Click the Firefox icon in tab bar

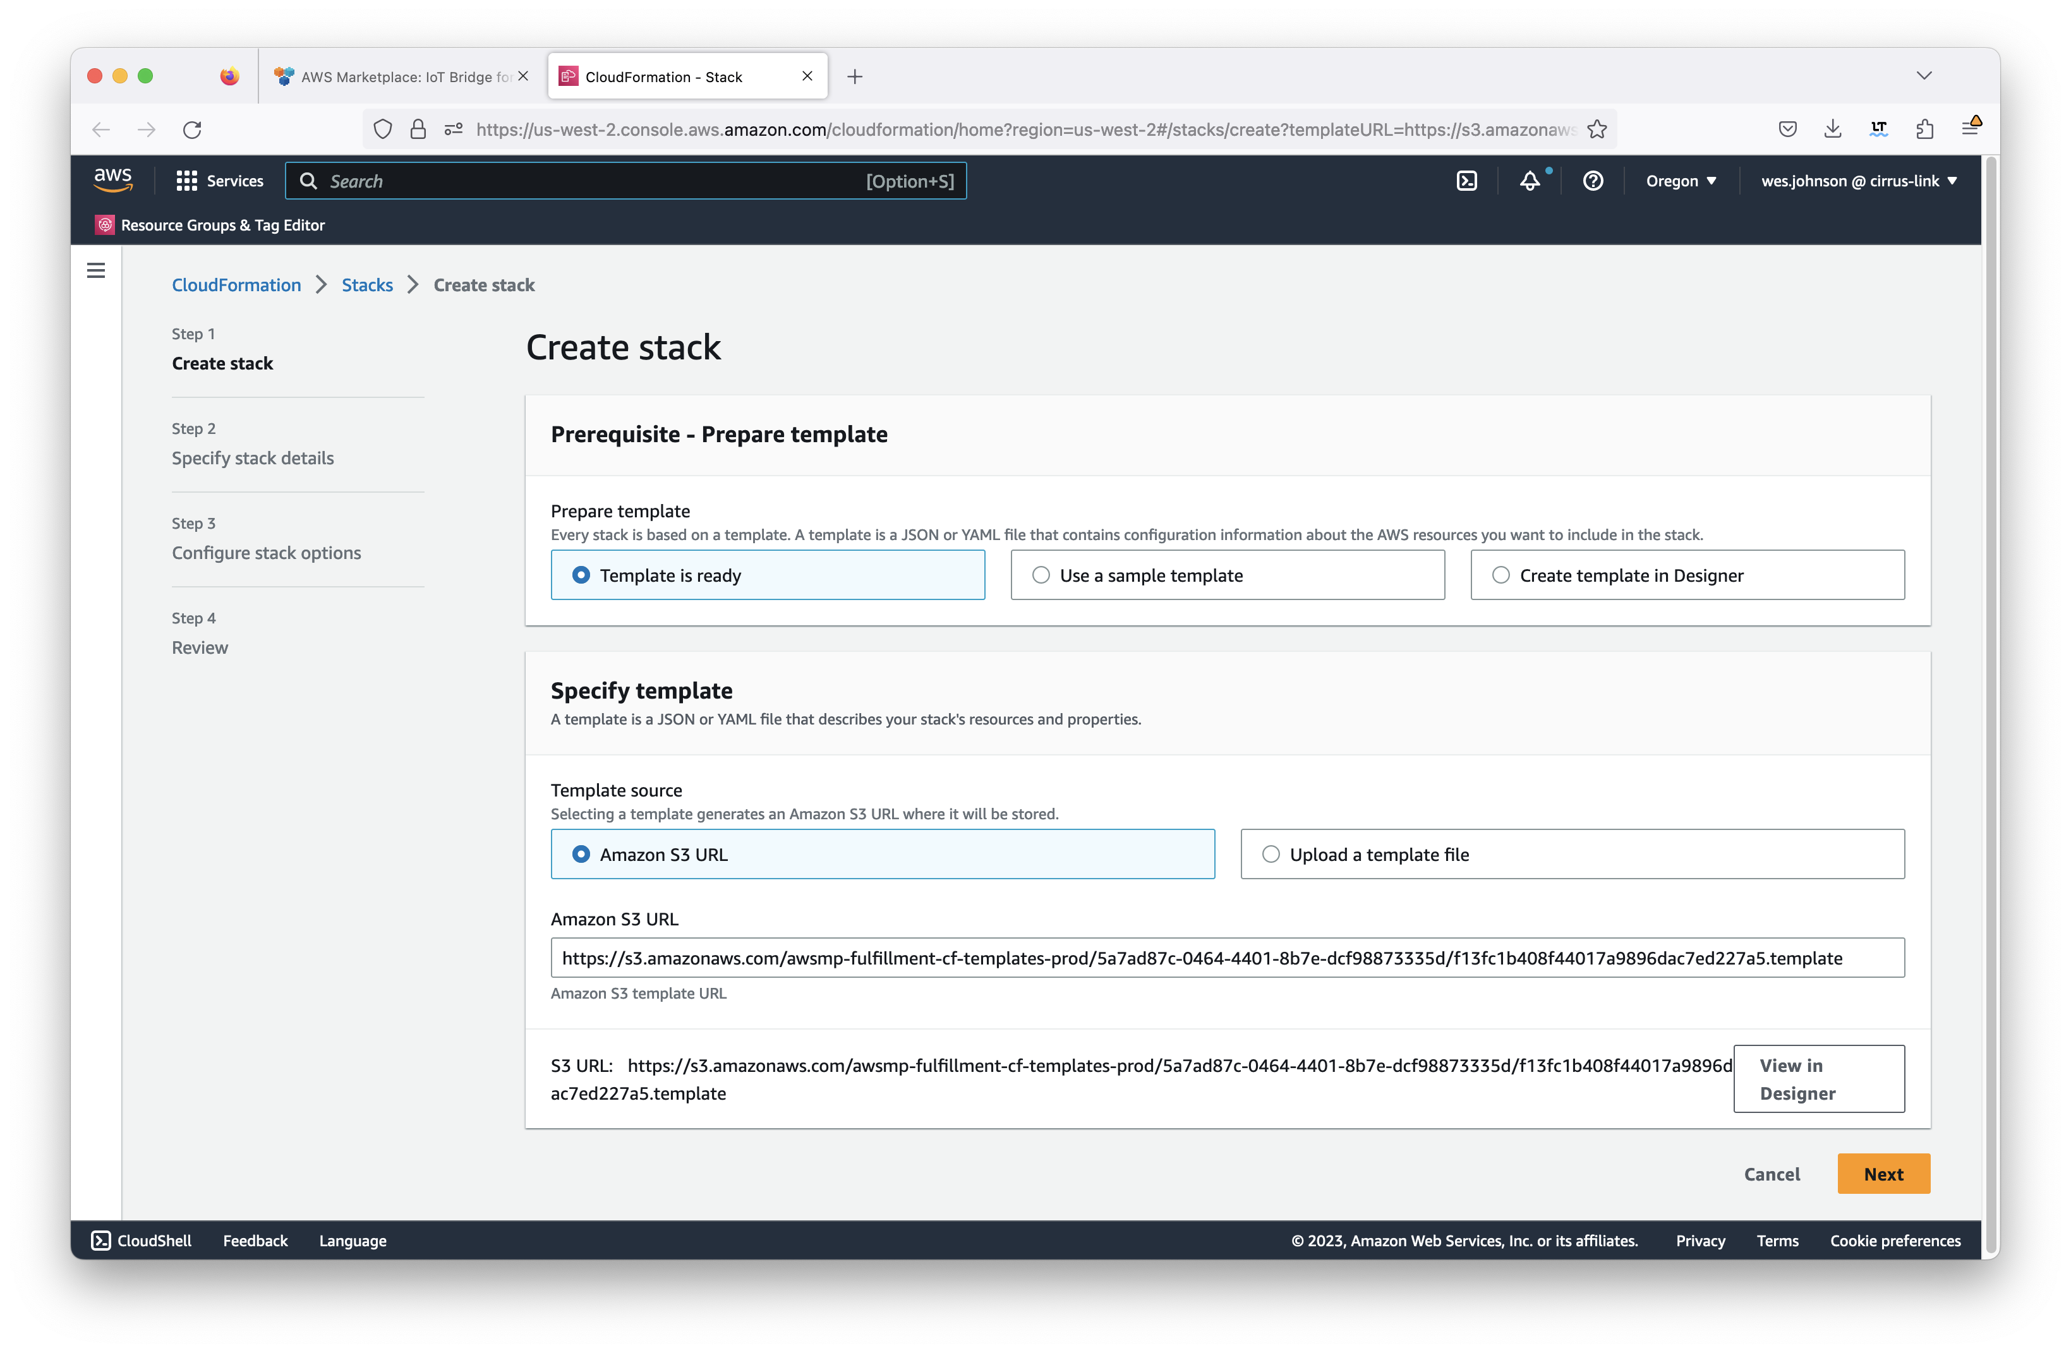[x=229, y=76]
